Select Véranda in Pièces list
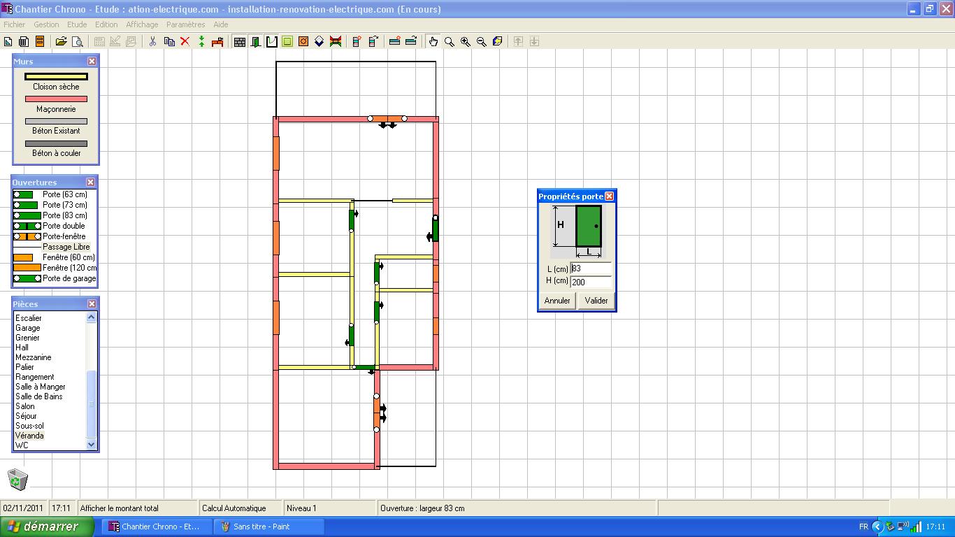This screenshot has height=537, width=955. pos(29,436)
